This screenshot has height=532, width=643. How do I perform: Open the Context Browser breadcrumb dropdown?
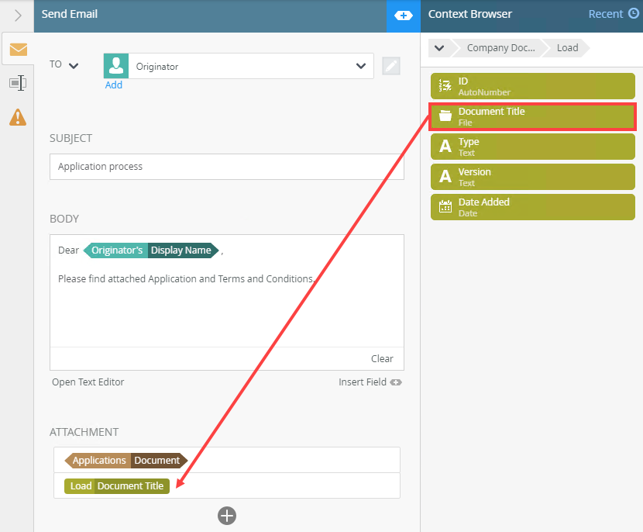click(x=439, y=48)
